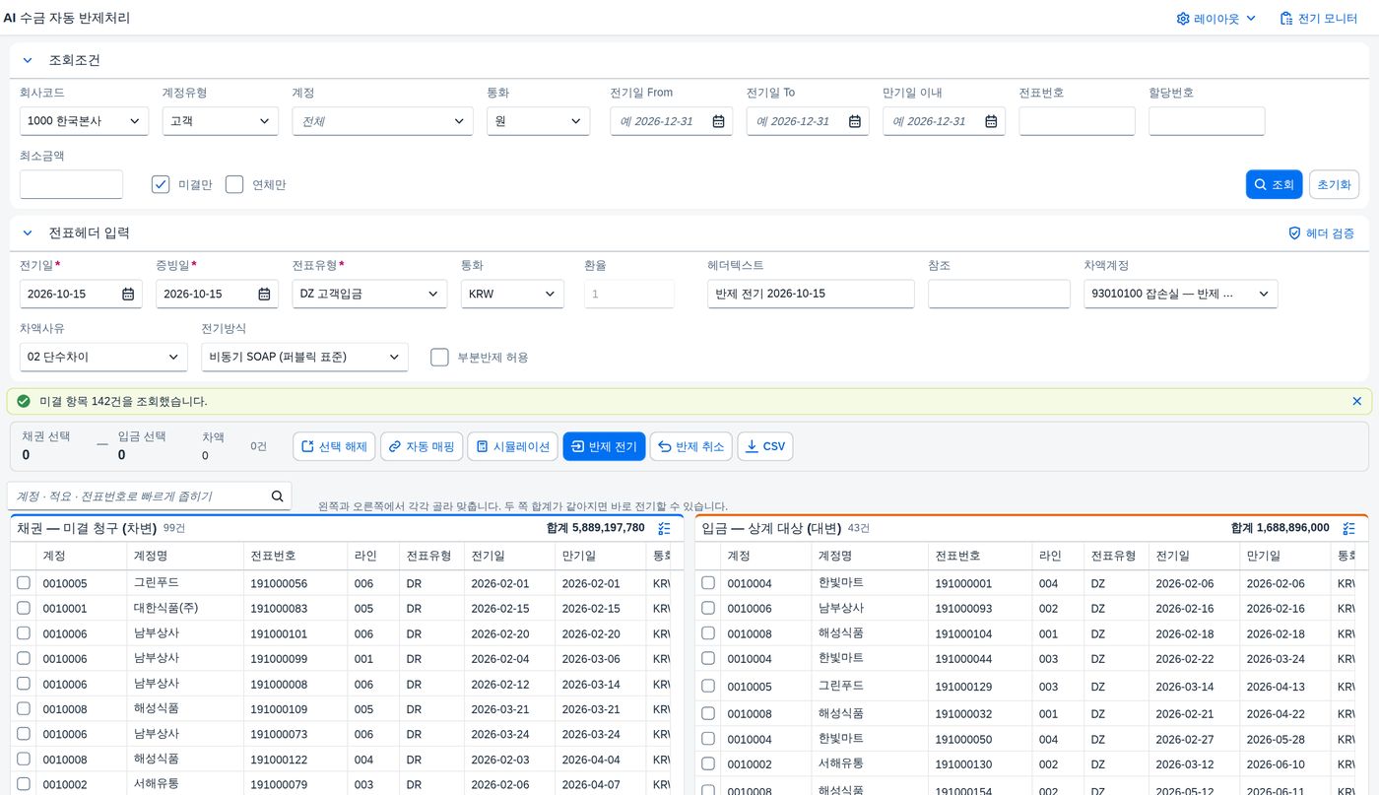Export with the CSV download button
This screenshot has height=795, width=1379.
pos(764,446)
